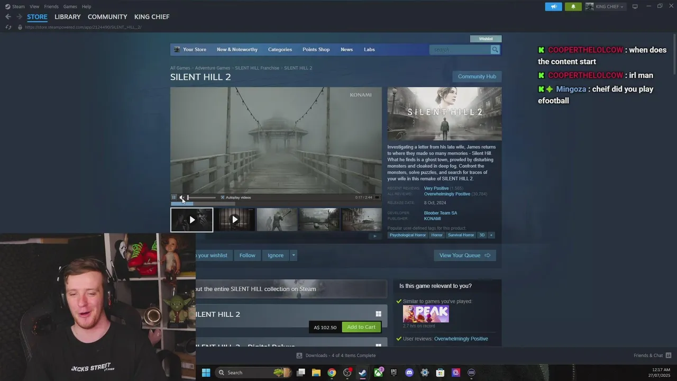This screenshot has height=381, width=677.
Task: Open the KONAMI publisher link
Action: [x=432, y=219]
